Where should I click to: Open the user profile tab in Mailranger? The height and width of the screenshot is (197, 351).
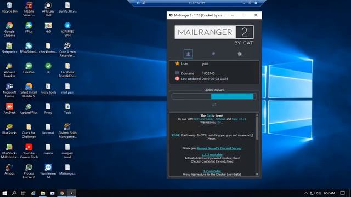point(188,54)
